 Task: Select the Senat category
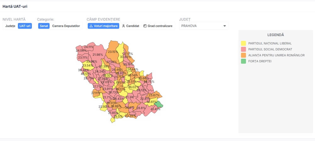coord(44,26)
